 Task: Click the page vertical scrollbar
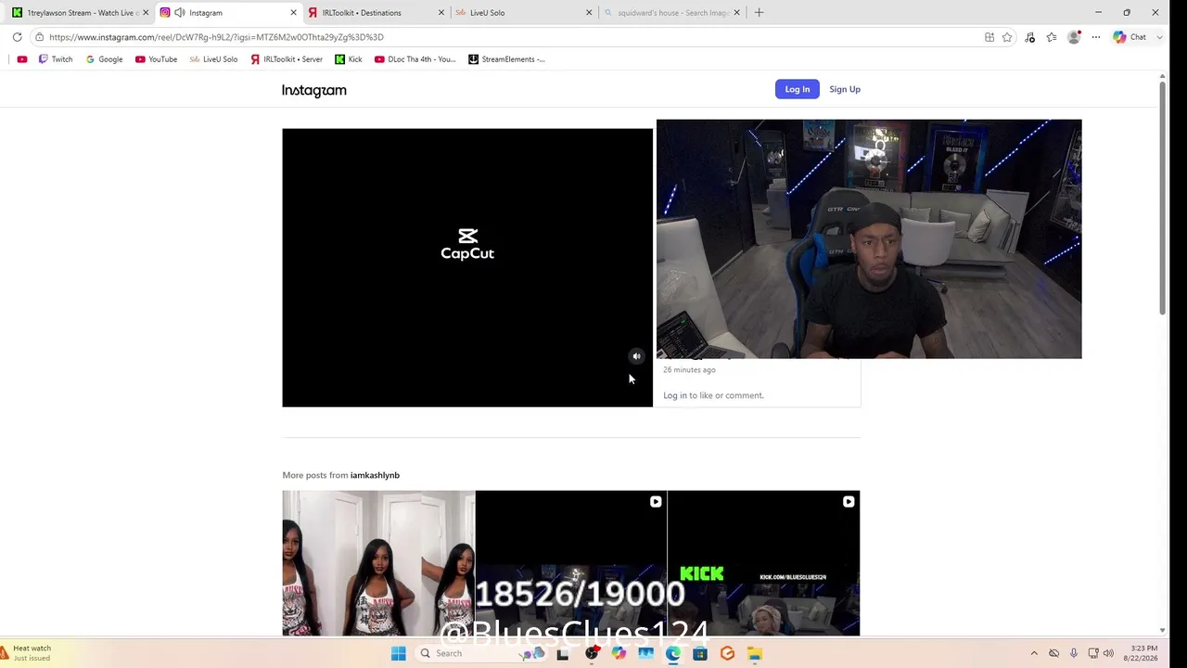pos(1162,199)
